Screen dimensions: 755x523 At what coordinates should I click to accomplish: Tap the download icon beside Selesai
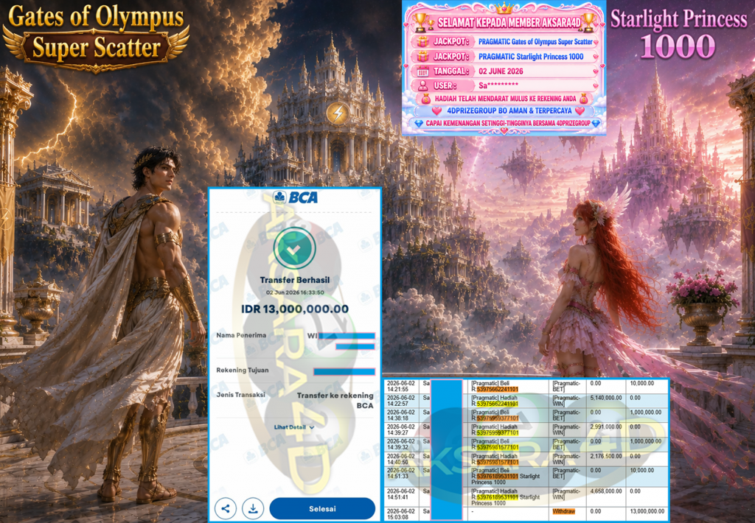pos(253,508)
